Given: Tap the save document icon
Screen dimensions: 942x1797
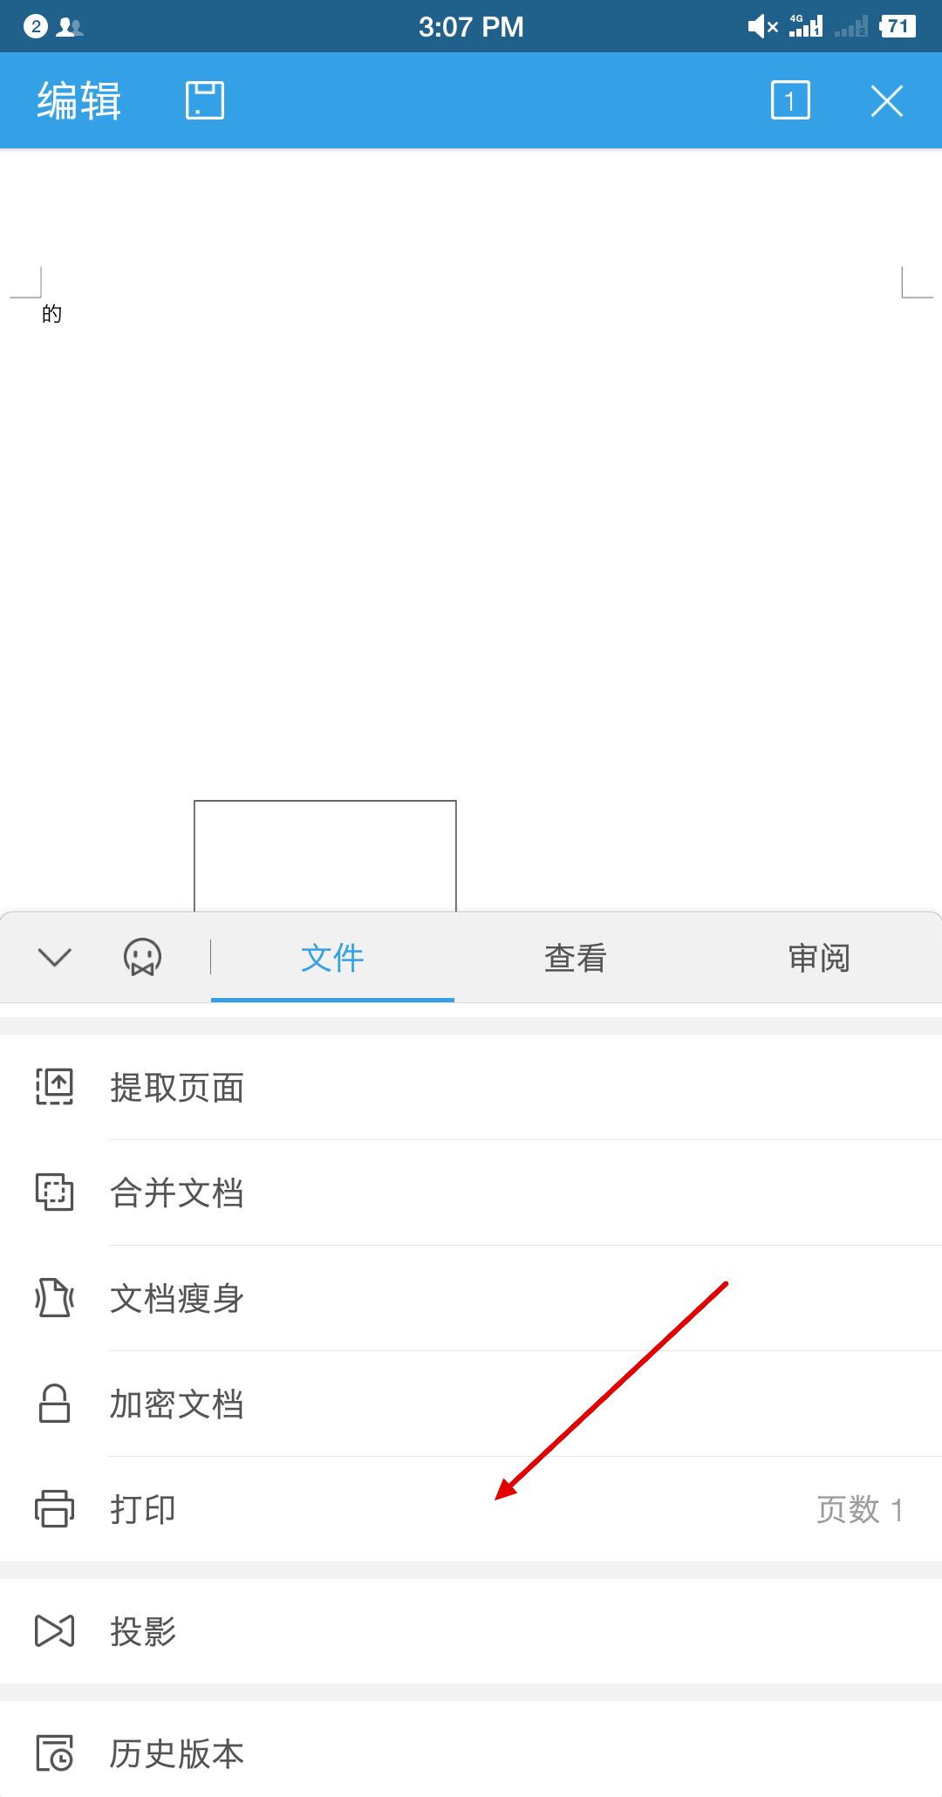Looking at the screenshot, I should tap(205, 100).
